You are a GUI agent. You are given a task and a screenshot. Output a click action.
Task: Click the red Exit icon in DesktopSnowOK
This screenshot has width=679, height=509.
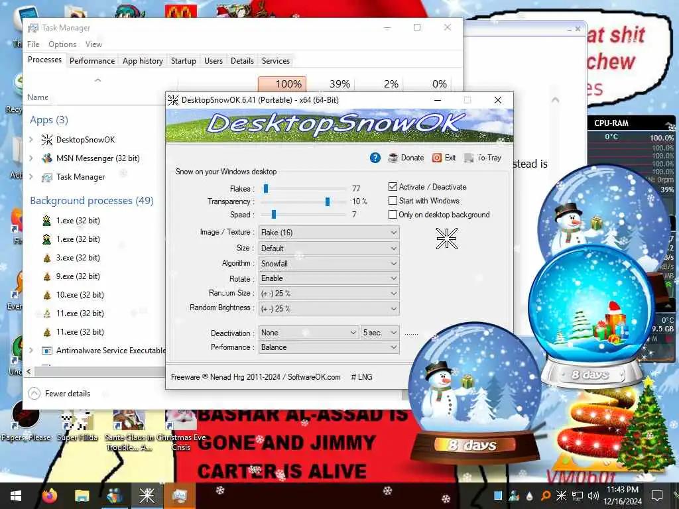437,158
